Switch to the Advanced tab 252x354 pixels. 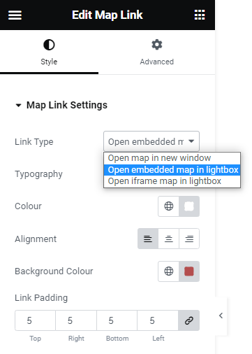[157, 52]
